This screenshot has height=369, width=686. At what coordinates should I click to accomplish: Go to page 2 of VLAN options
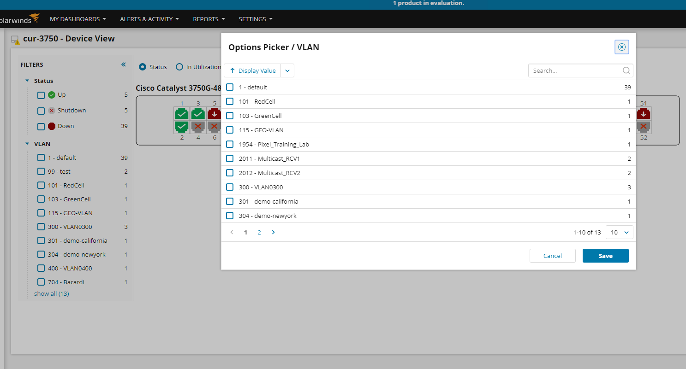pyautogui.click(x=259, y=232)
